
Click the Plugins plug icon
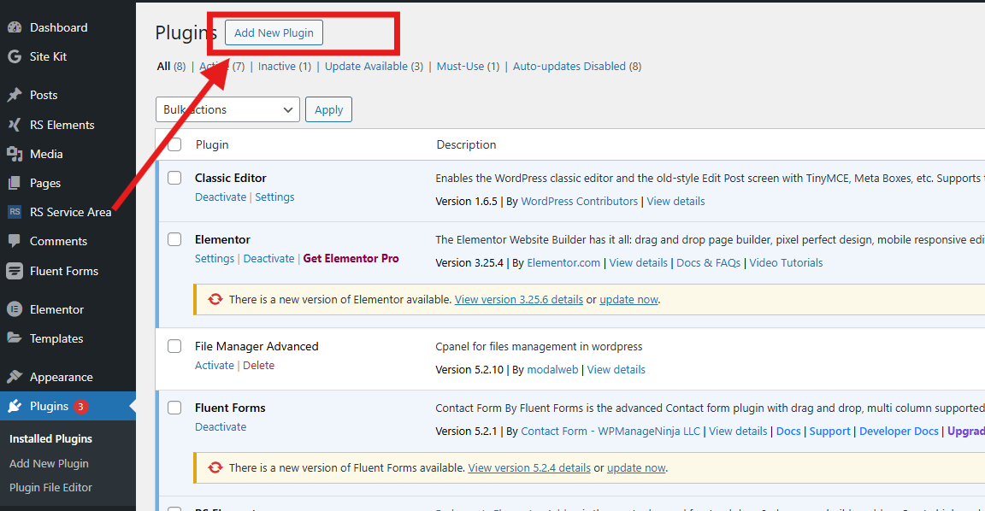coord(15,406)
